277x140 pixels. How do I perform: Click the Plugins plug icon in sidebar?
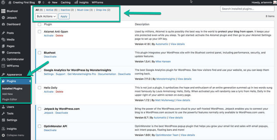[3, 81]
